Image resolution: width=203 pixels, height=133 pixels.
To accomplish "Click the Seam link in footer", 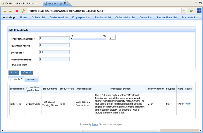I will 95,124.
